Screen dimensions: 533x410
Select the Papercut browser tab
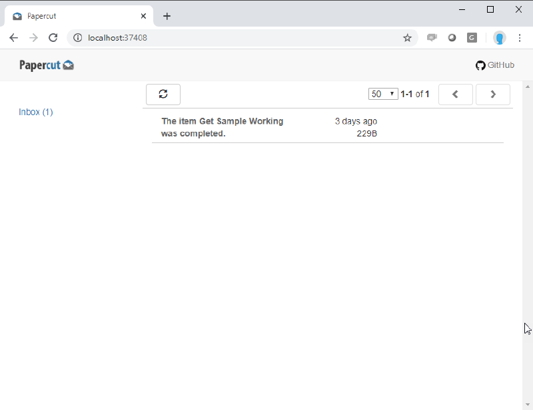pos(79,16)
